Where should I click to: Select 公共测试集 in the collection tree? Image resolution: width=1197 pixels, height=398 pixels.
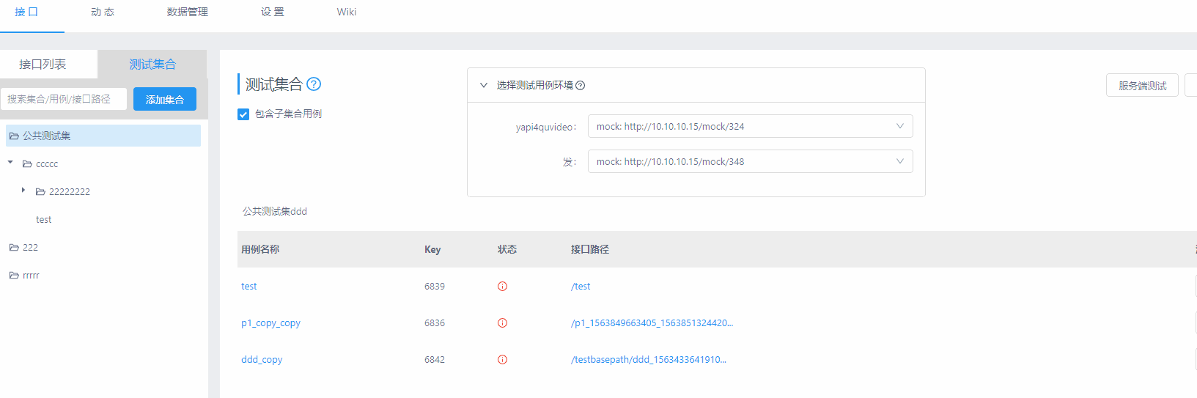[x=103, y=136]
